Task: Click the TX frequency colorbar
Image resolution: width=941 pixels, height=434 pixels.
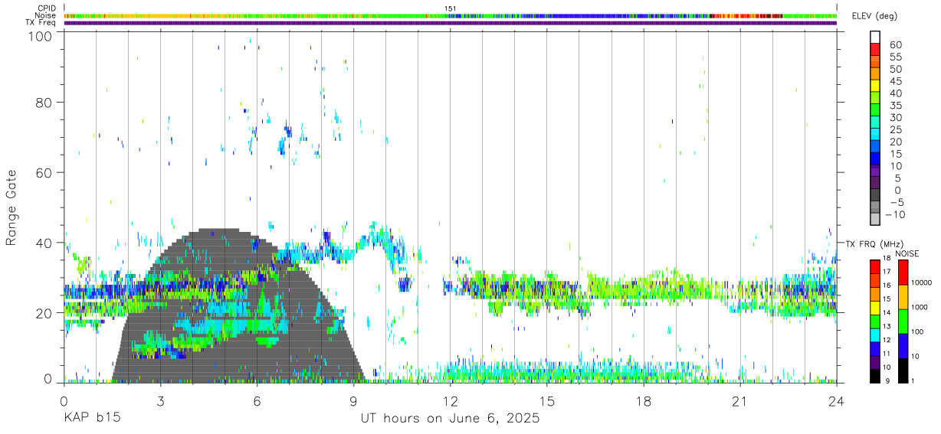Action: pyautogui.click(x=874, y=321)
